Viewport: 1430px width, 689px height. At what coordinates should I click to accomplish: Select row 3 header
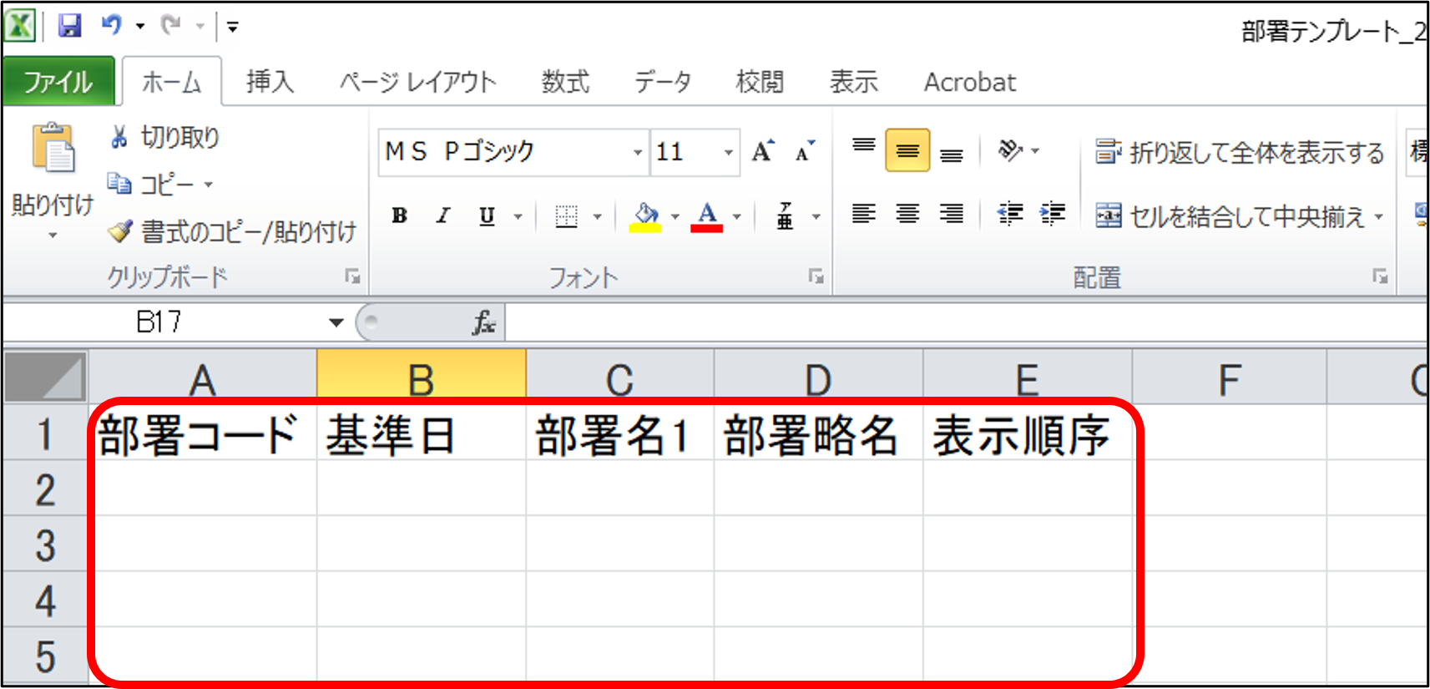pos(45,544)
